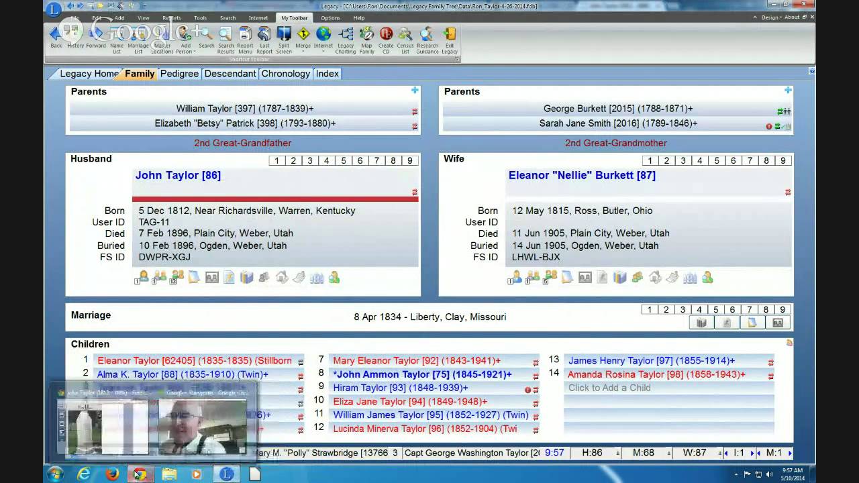Click blue plus above husband's Parents box

pyautogui.click(x=415, y=91)
